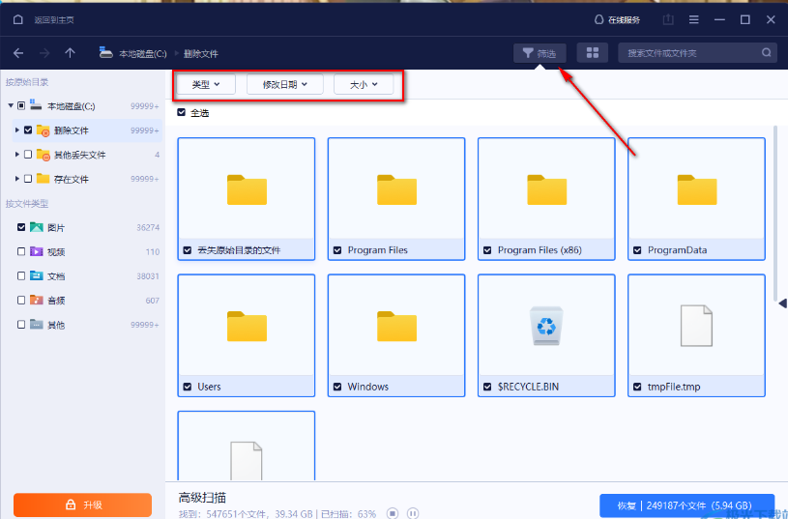This screenshot has height=519, width=788.
Task: Click the home icon to return to main page
Action: (x=18, y=19)
